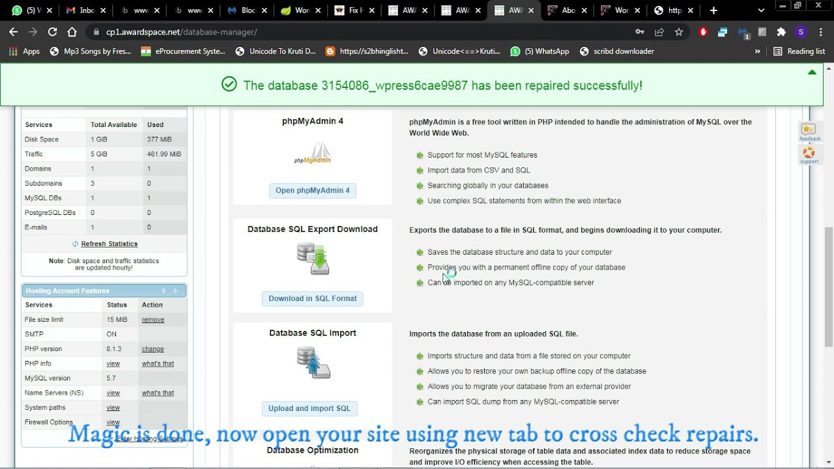
Task: Switch to the Fix H tab
Action: click(x=354, y=10)
